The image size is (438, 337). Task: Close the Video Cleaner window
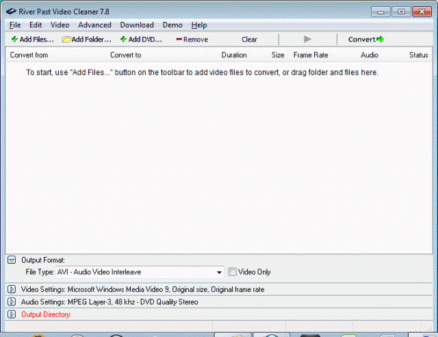coord(422,12)
